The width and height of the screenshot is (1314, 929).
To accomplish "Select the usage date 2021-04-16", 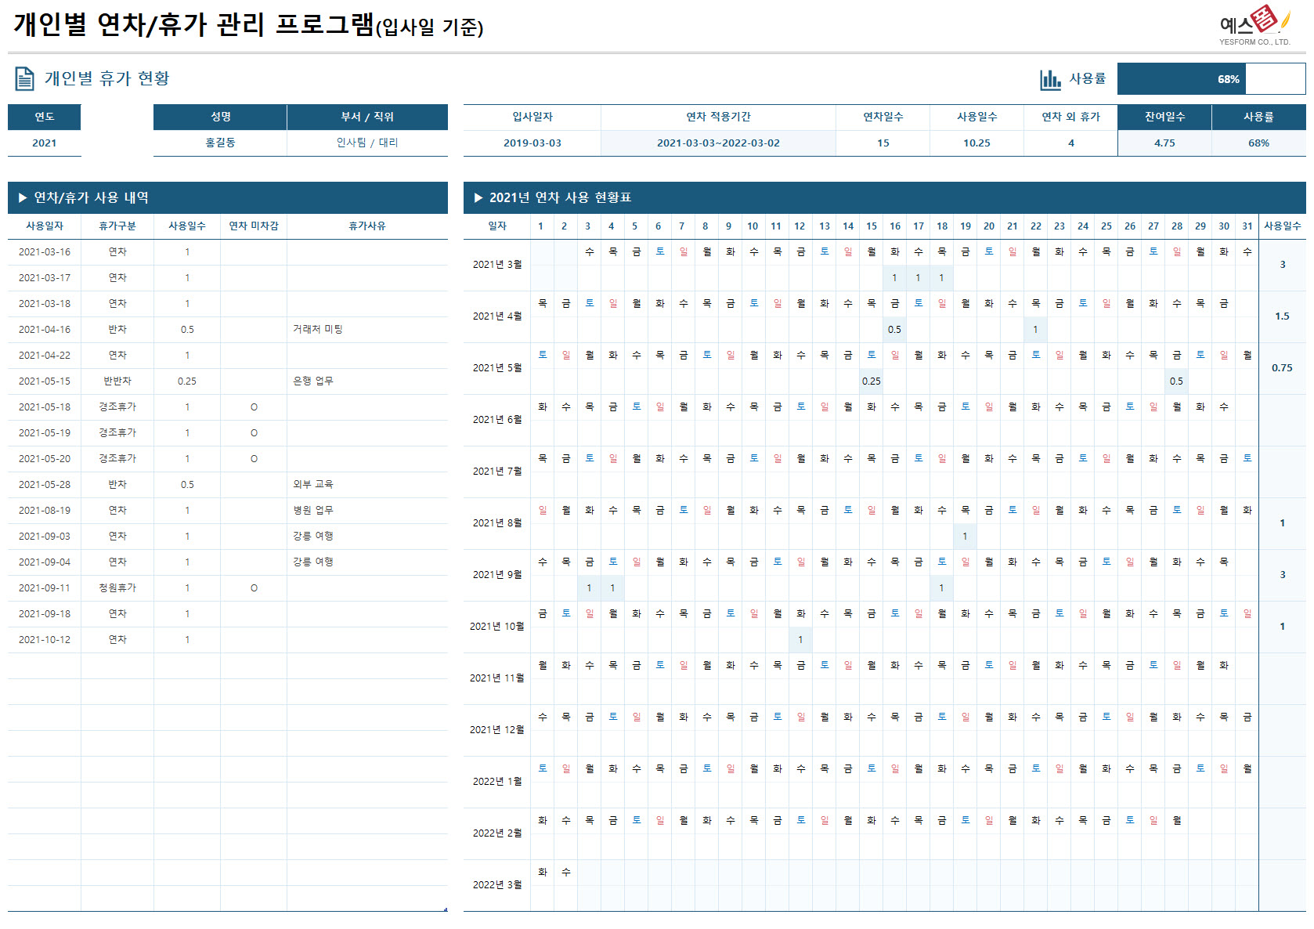I will (x=45, y=330).
